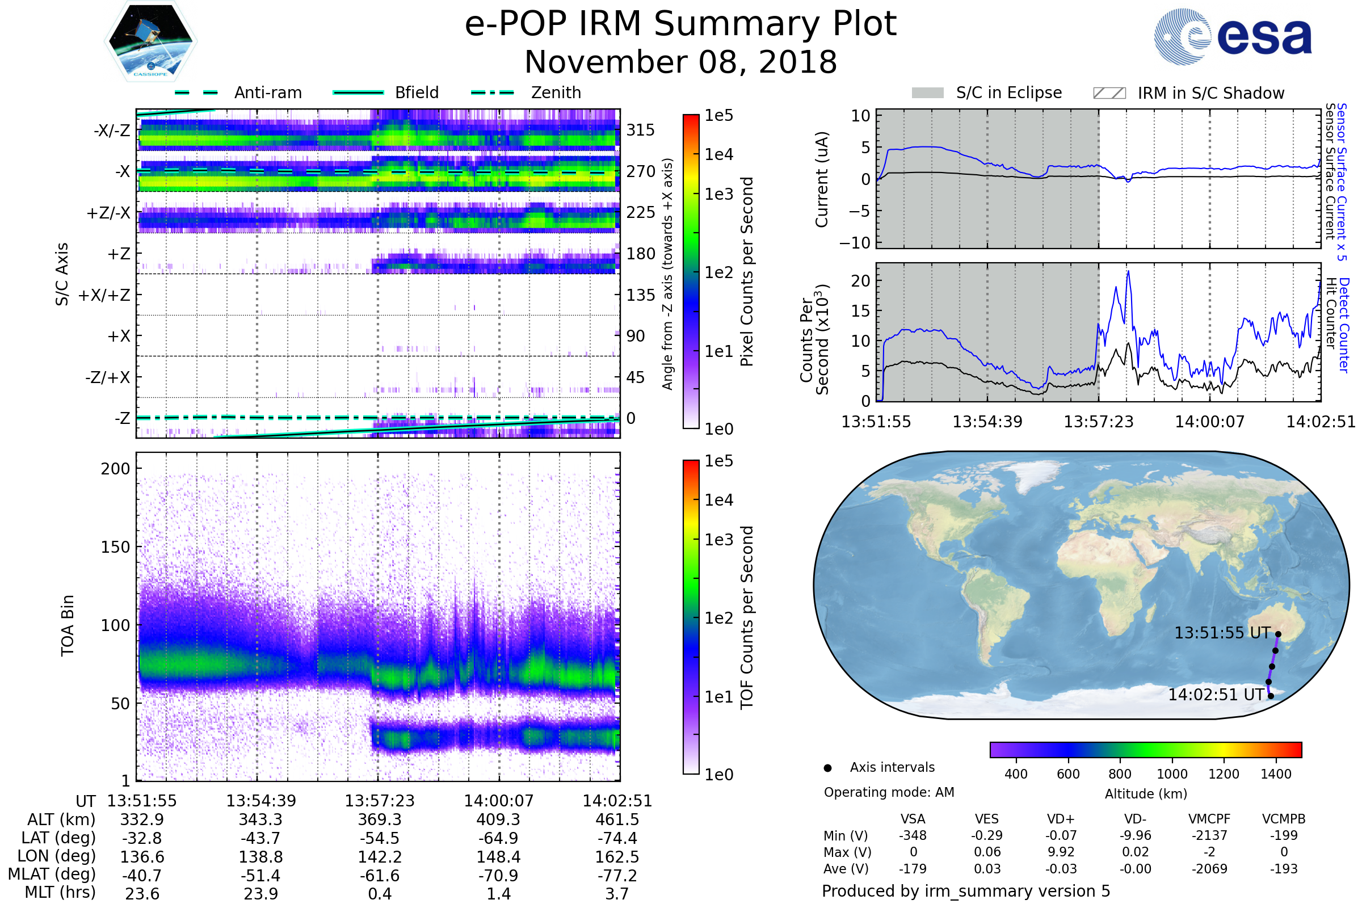This screenshot has height=908, width=1362.
Task: Click the 14:02:51 UT track end point
Action: coord(1271,696)
